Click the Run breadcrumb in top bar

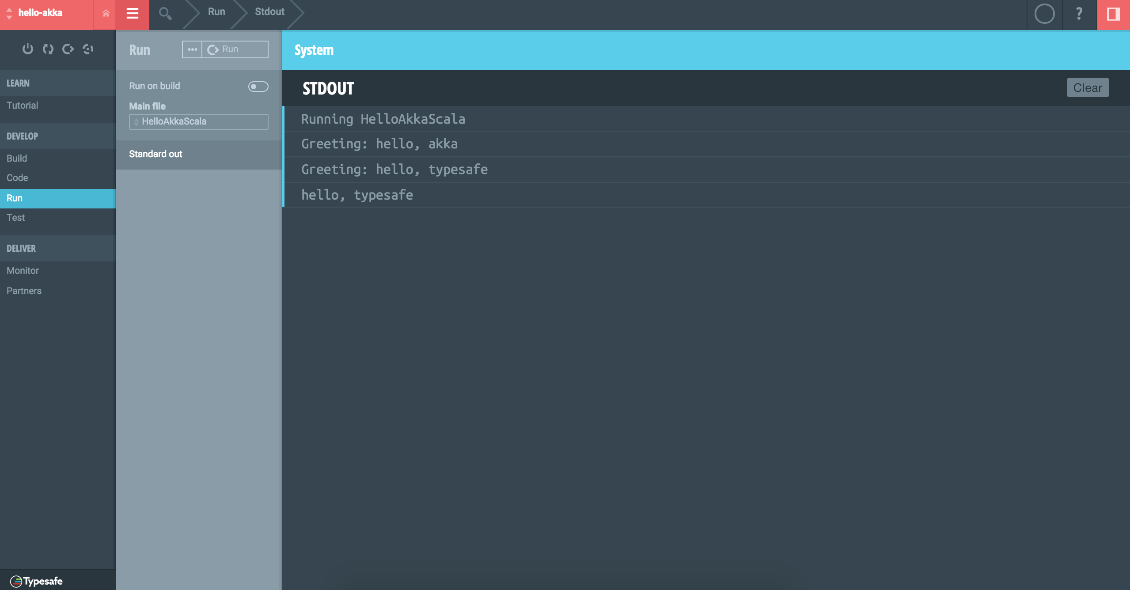[216, 12]
